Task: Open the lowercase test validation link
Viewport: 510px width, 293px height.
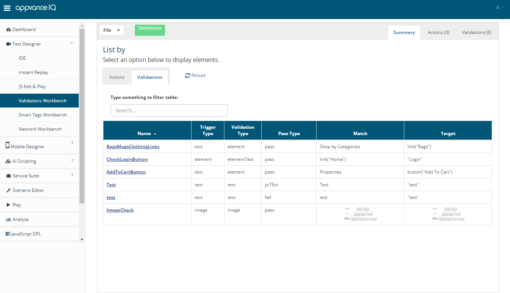Action: pyautogui.click(x=111, y=197)
